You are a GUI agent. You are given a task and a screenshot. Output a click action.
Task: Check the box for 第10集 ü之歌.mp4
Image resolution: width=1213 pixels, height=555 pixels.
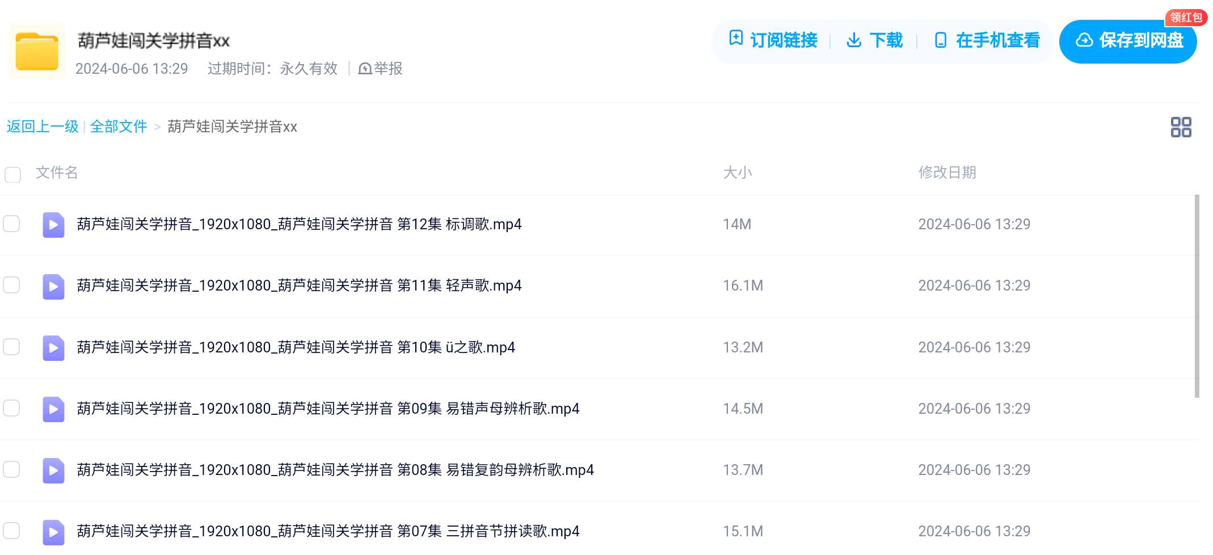coord(11,347)
